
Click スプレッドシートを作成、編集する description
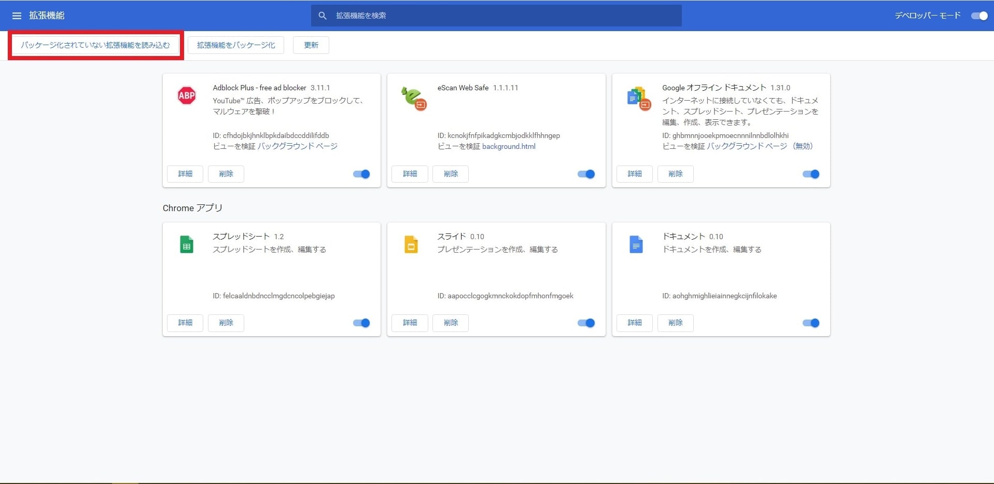coord(270,250)
